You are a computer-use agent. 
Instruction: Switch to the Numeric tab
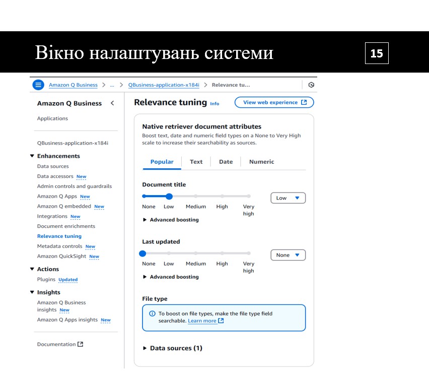coord(261,162)
